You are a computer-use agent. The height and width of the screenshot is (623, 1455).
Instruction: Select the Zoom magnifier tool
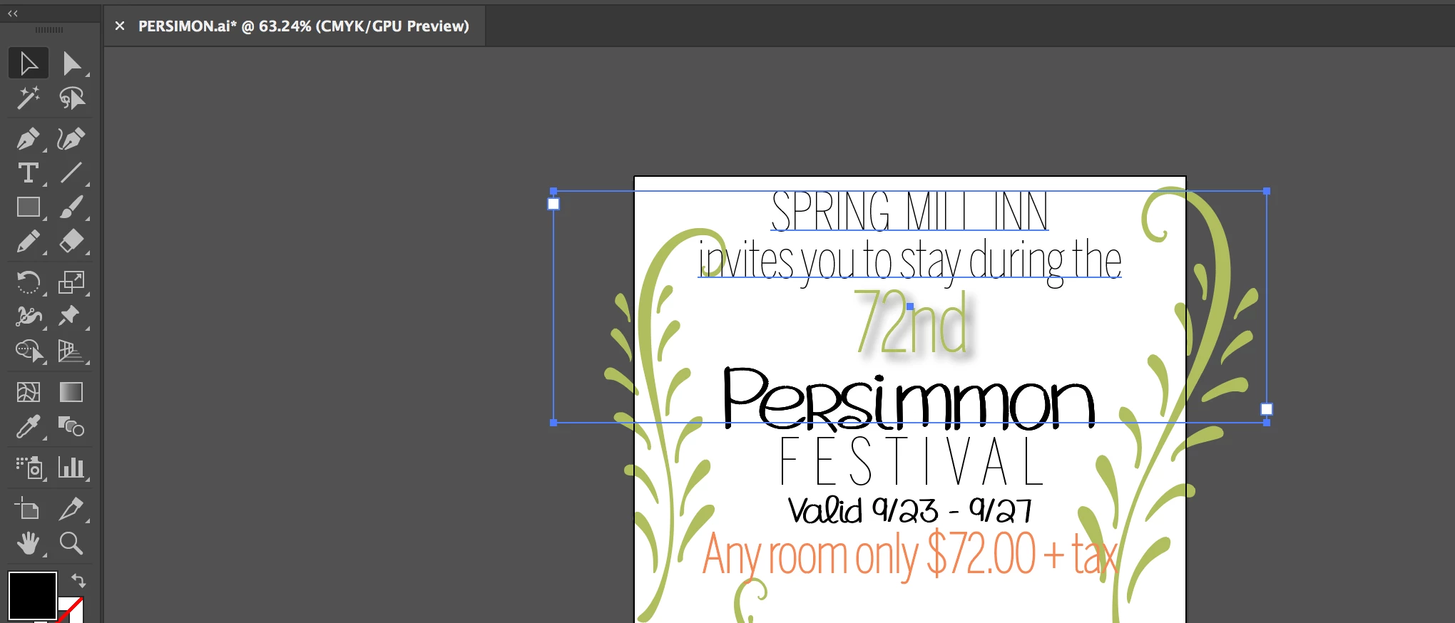pos(71,543)
